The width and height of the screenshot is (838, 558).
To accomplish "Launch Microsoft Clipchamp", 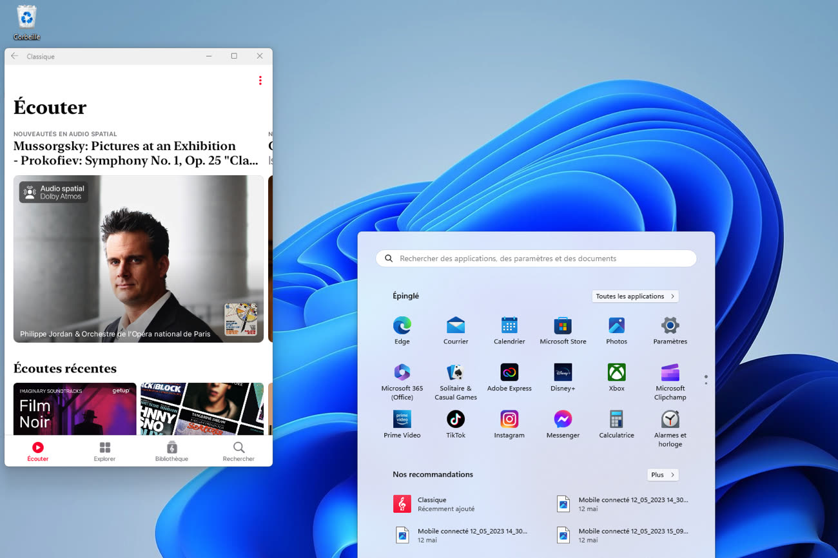I will (670, 381).
